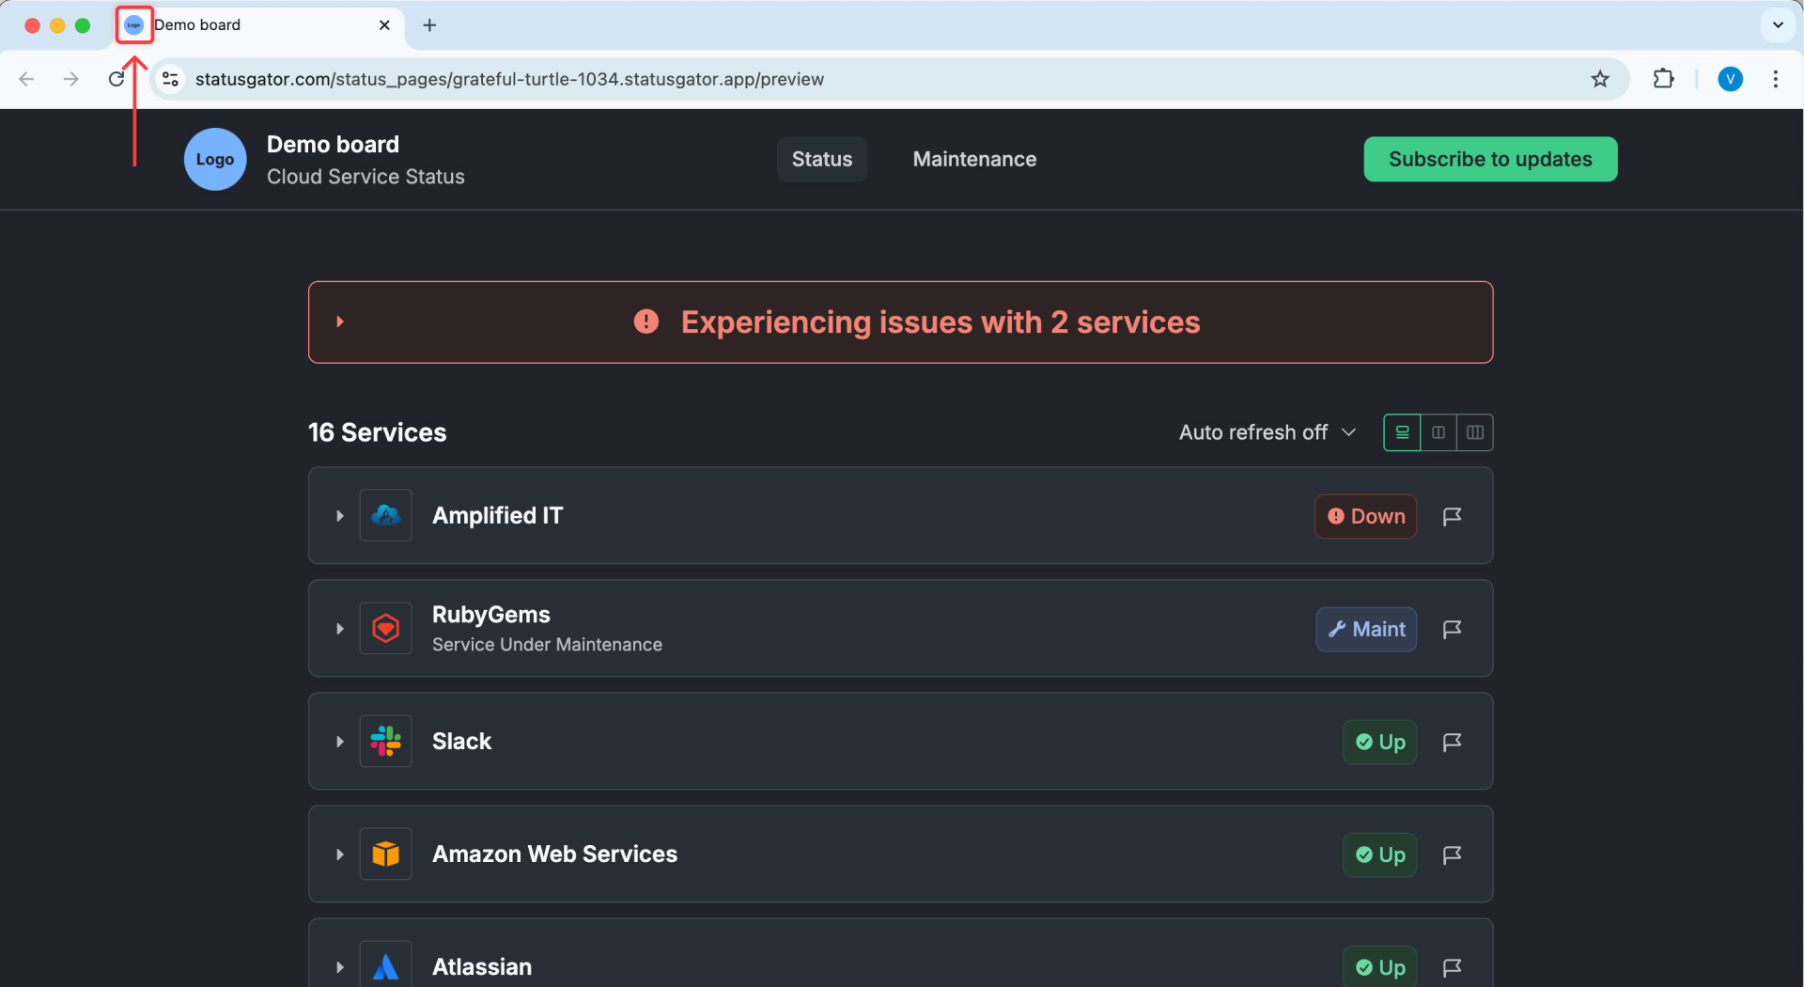This screenshot has width=1804, height=987.
Task: Open the Chrome profile avatar
Action: click(x=1730, y=79)
